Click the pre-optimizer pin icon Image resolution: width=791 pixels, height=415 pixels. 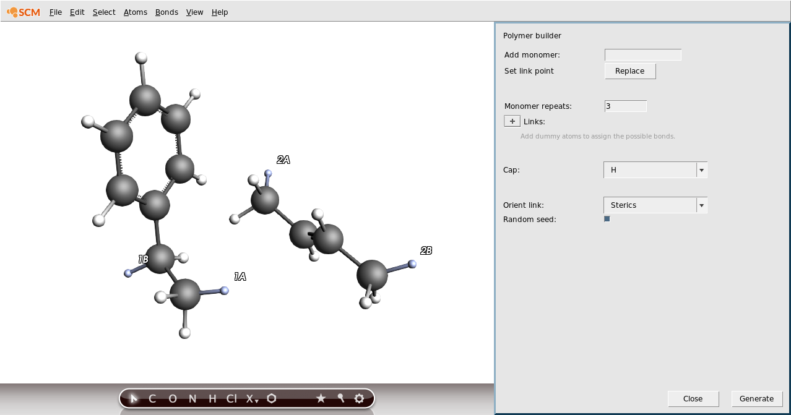pyautogui.click(x=340, y=398)
